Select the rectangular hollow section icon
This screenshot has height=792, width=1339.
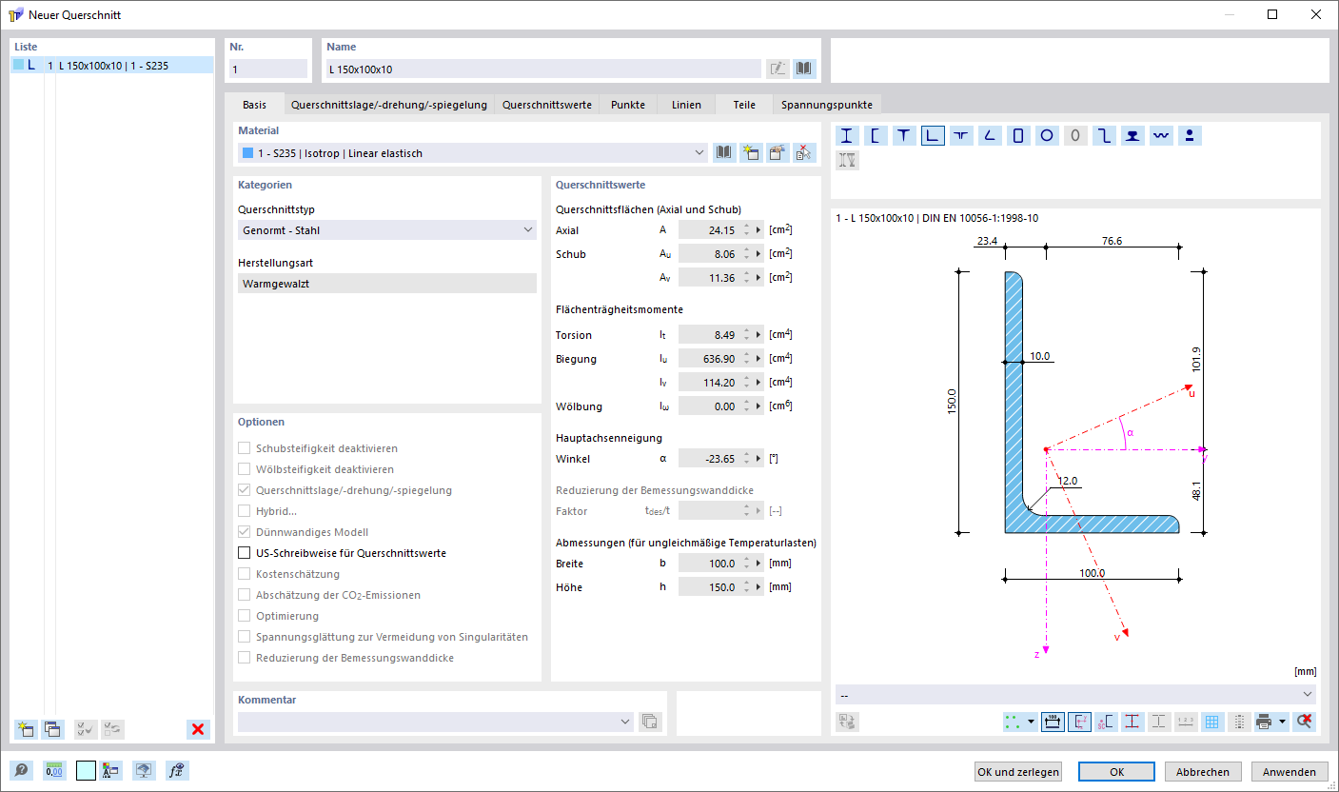(x=1018, y=135)
